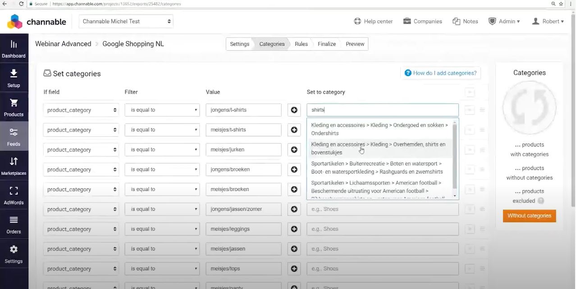Click category field for jongens/jassen/zomer row
This screenshot has height=289, width=576.
(x=383, y=209)
